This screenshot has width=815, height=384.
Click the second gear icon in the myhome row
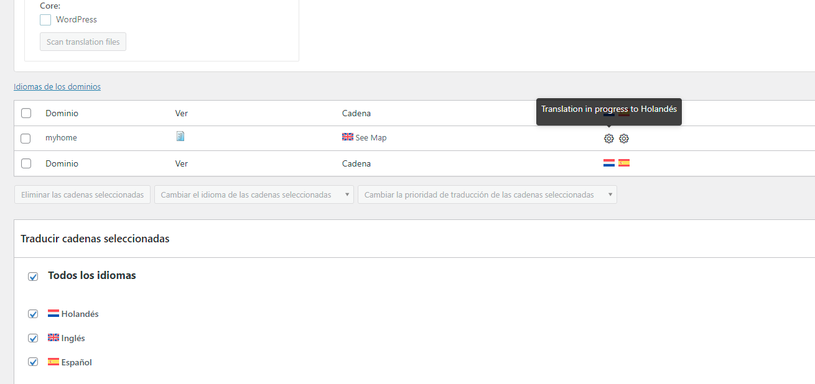tap(624, 139)
